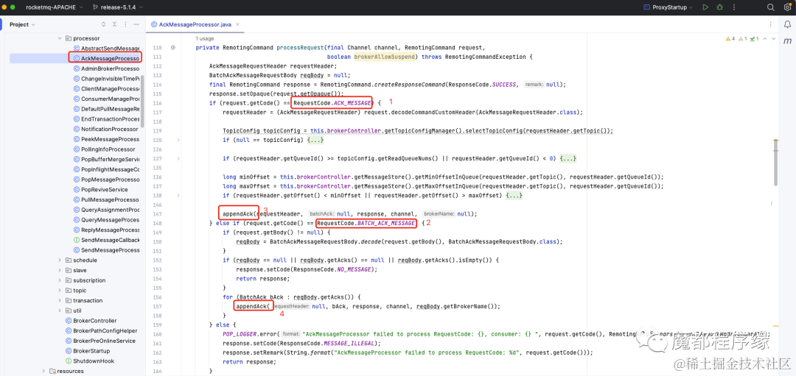The height and width of the screenshot is (376, 796).
Task: Hide the Project tool window
Action: click(x=136, y=24)
